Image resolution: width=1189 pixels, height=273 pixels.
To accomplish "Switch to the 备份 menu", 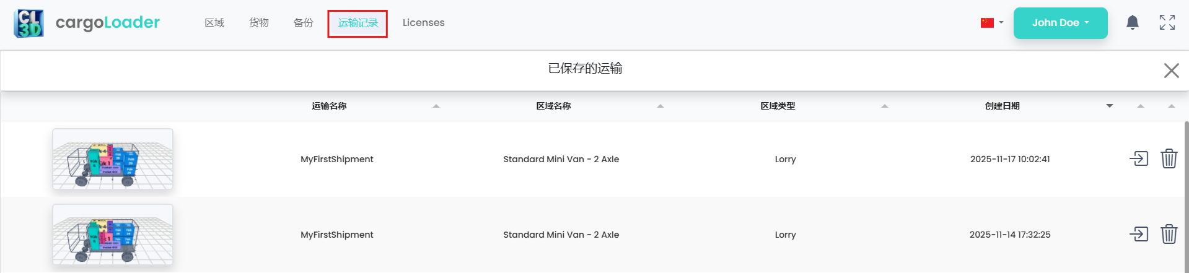I will click(x=303, y=23).
